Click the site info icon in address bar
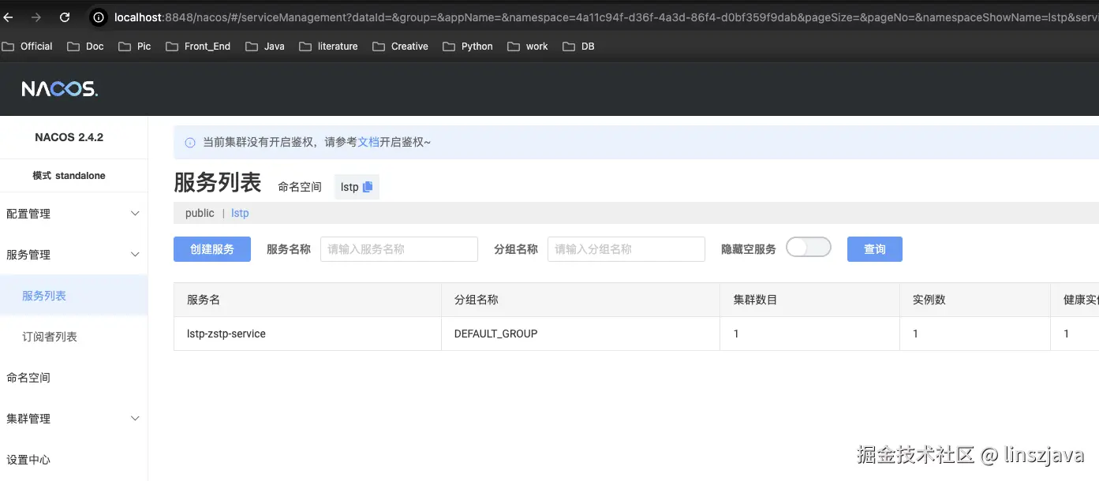Viewport: 1099px width, 481px height. point(98,17)
